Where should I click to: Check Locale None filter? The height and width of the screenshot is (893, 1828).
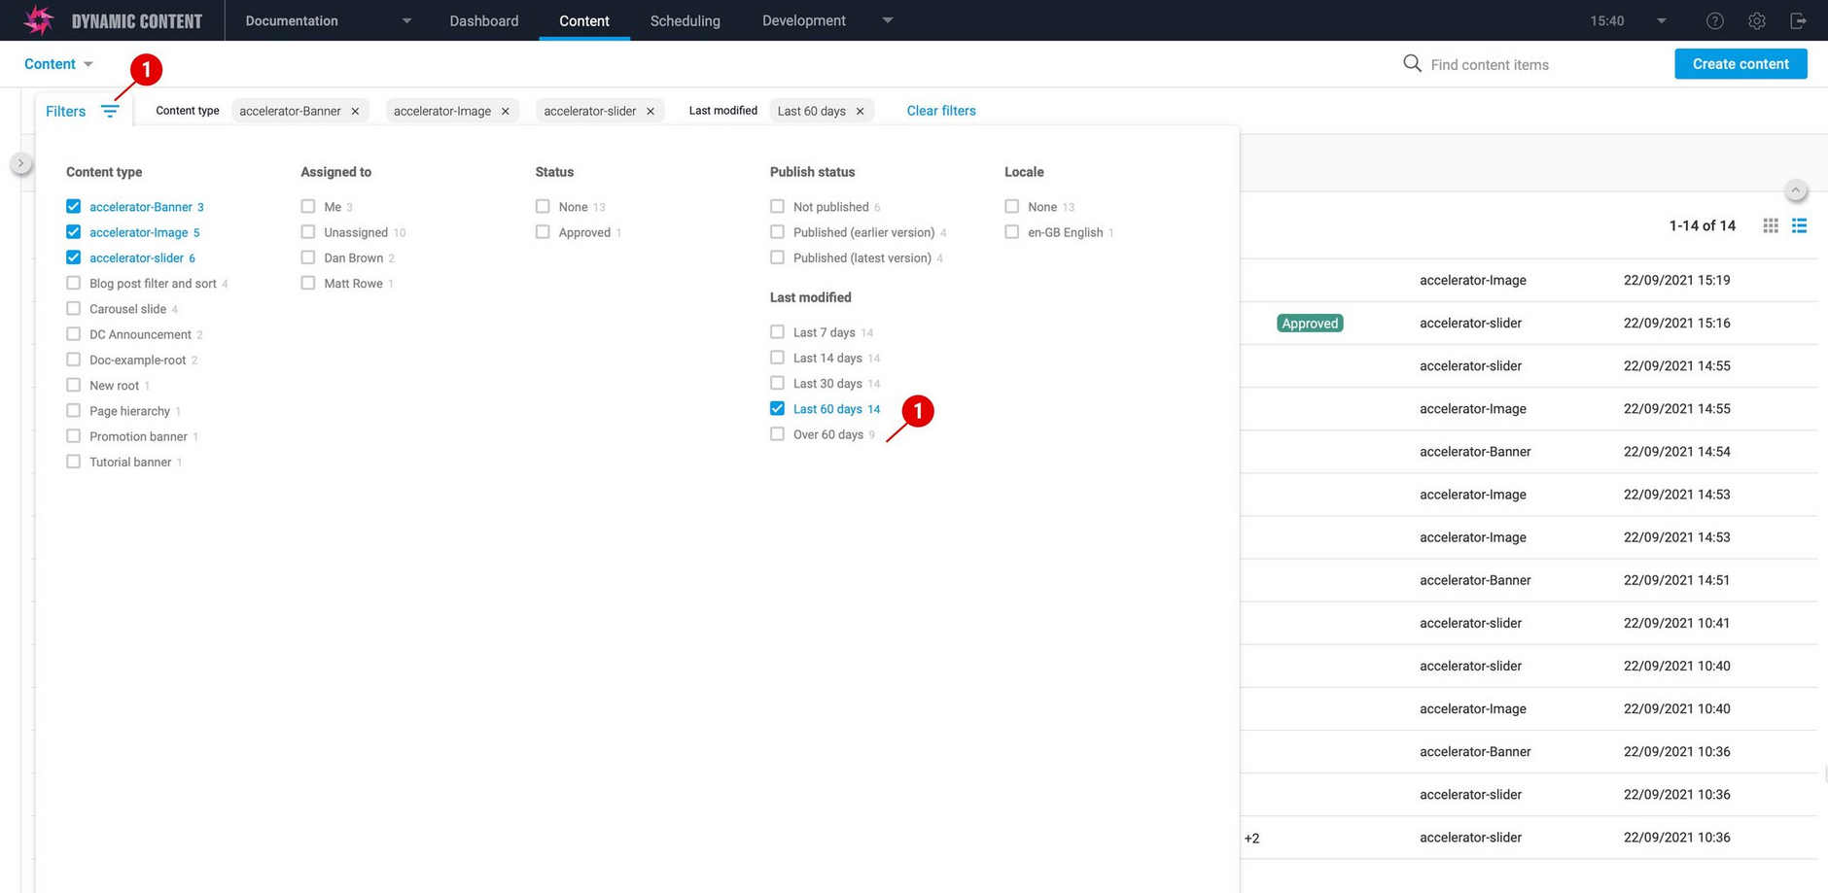point(1012,206)
